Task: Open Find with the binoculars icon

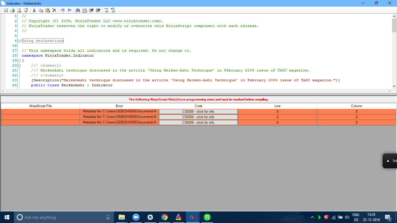Action: [x=78, y=10]
